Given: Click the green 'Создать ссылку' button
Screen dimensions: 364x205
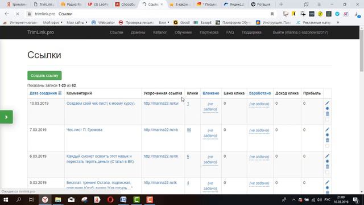Looking at the screenshot, I should pos(44,76).
